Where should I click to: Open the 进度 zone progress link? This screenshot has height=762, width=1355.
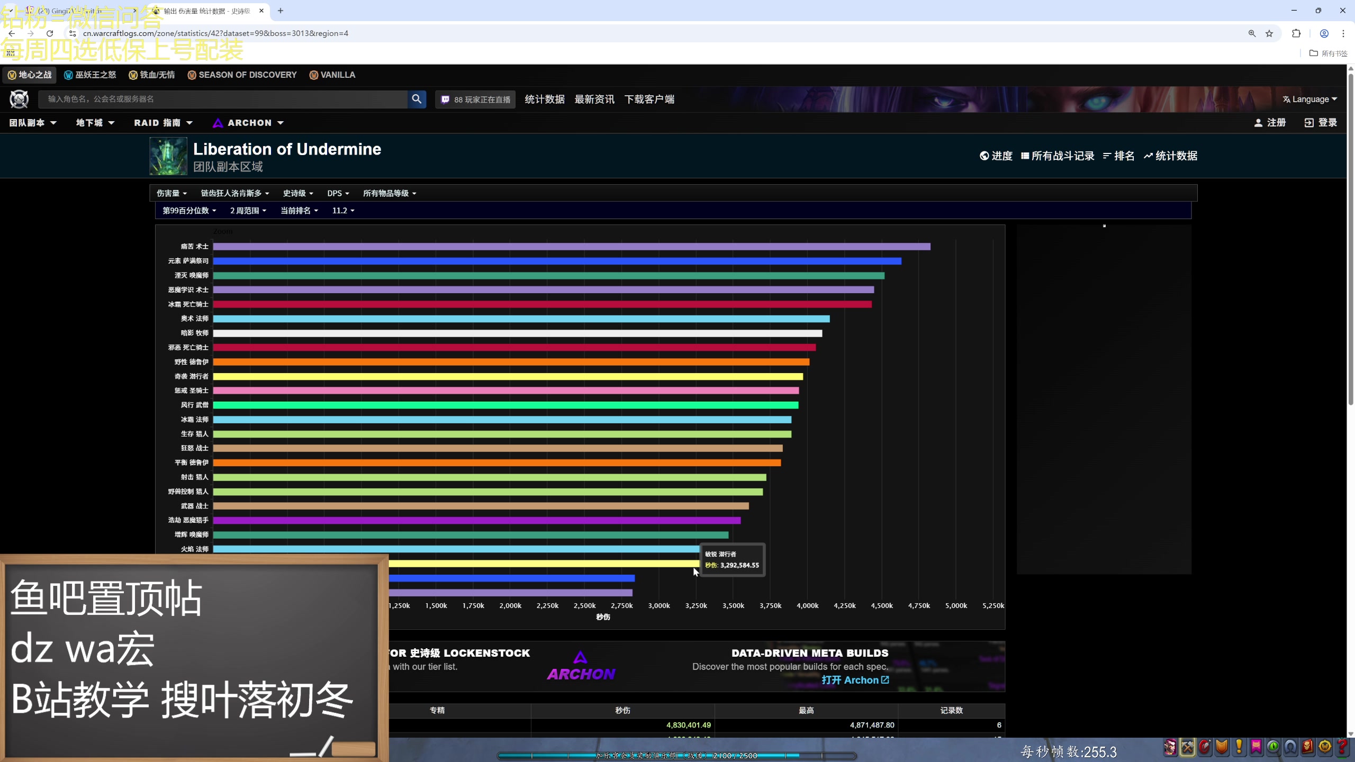(x=996, y=156)
